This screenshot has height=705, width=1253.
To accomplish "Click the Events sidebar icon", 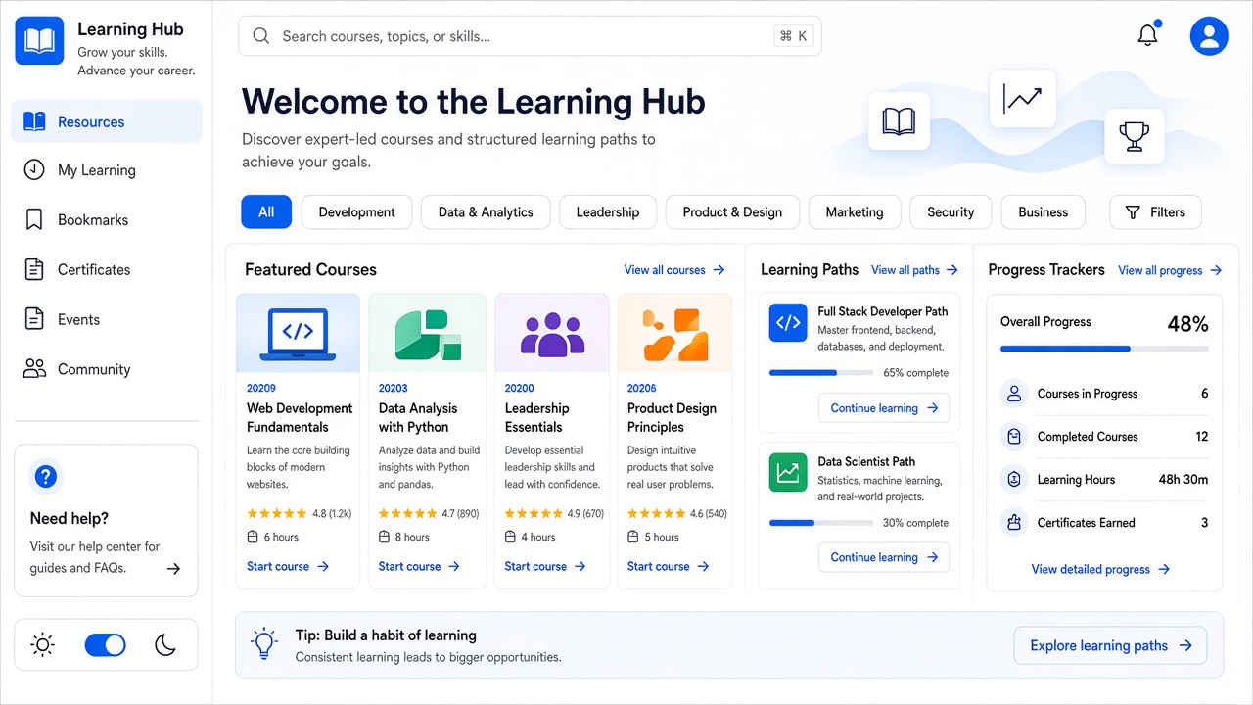I will (34, 319).
